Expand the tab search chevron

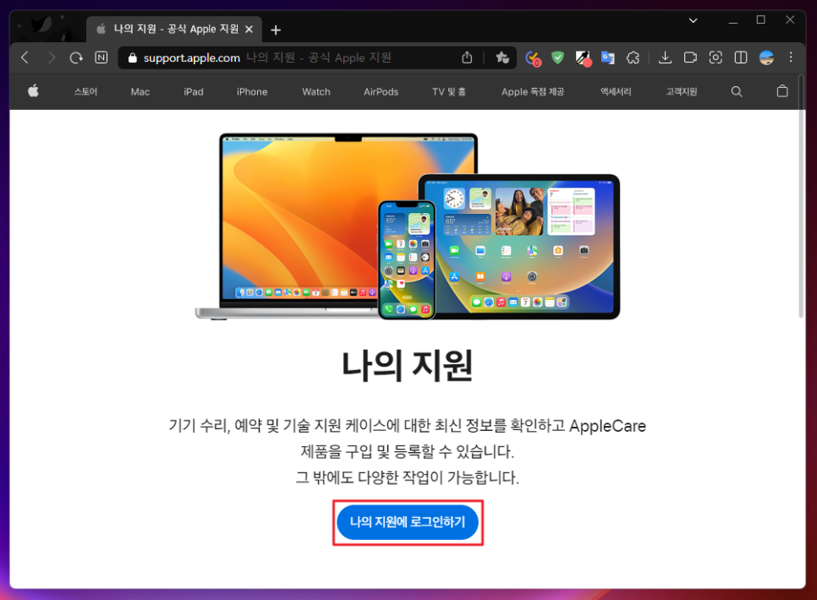(x=693, y=20)
